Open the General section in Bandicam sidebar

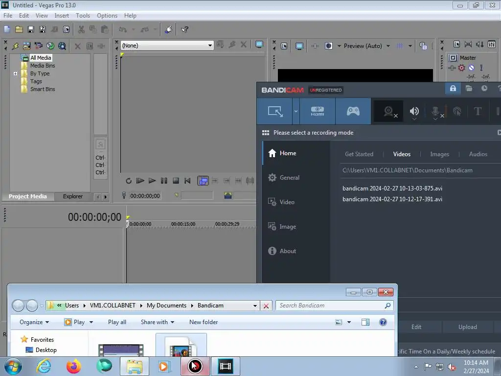click(x=290, y=177)
